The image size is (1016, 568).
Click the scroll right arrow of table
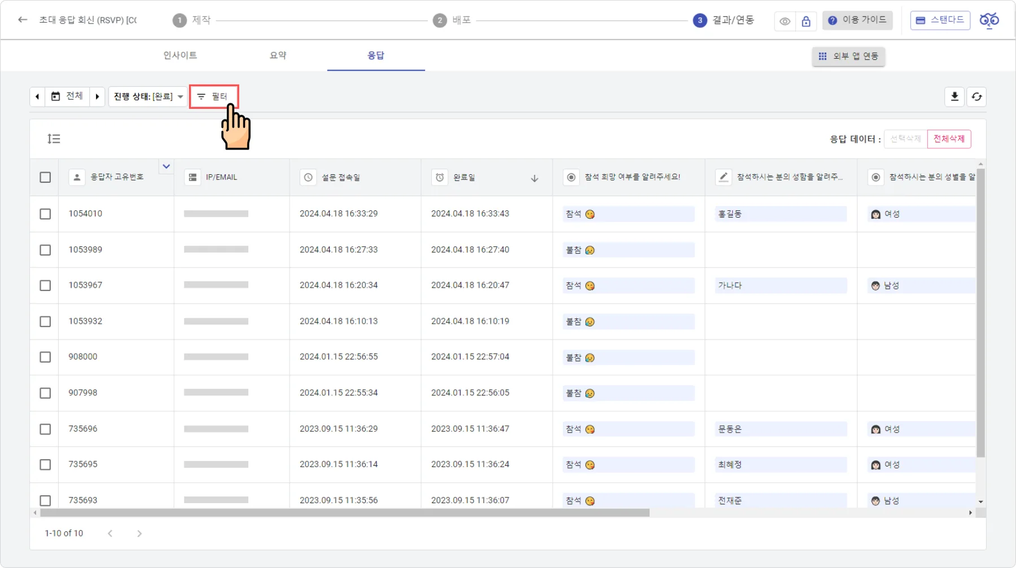point(970,513)
